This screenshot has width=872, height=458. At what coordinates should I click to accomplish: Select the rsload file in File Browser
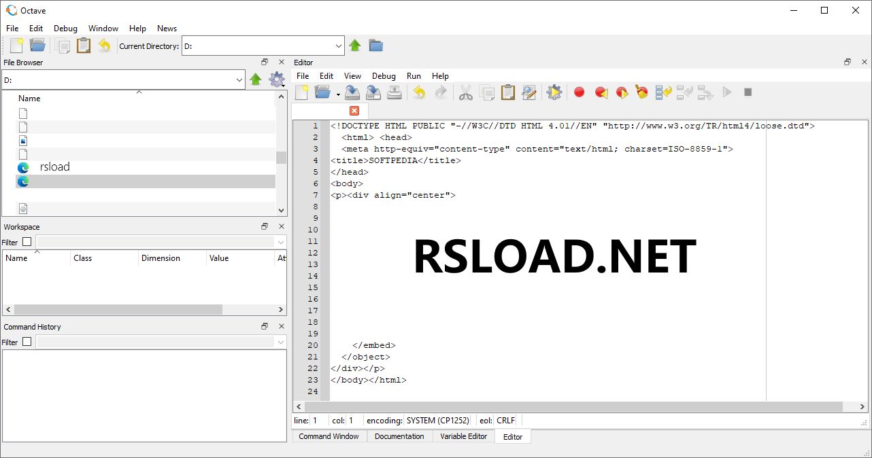(x=54, y=166)
